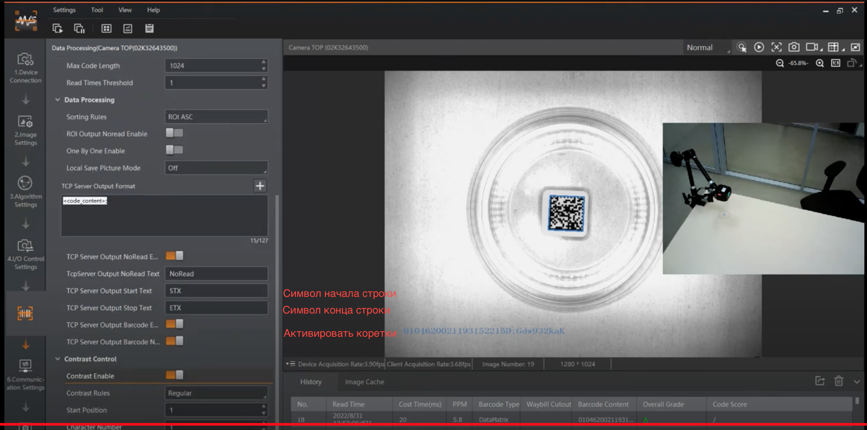The image size is (867, 430).
Task: Collapse the Data Processing section
Action: click(57, 100)
